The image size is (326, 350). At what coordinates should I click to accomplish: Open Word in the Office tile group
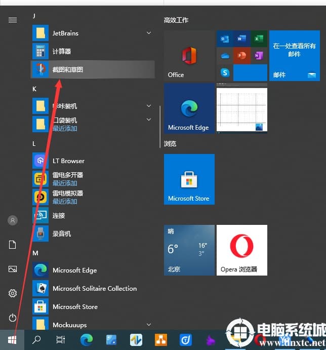(x=241, y=39)
